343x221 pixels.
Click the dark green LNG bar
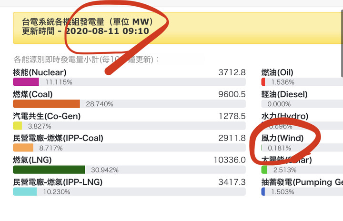(x=49, y=170)
